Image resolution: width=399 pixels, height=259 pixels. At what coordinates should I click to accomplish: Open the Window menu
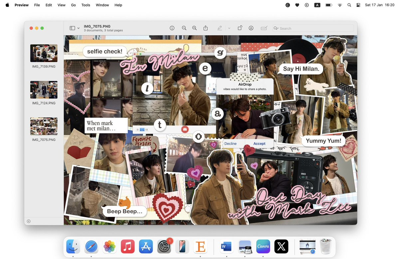click(102, 5)
